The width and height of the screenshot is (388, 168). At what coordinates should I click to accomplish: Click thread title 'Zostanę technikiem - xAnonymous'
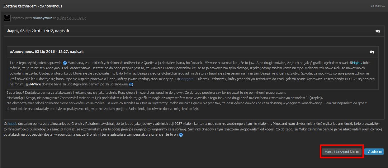point(33,6)
